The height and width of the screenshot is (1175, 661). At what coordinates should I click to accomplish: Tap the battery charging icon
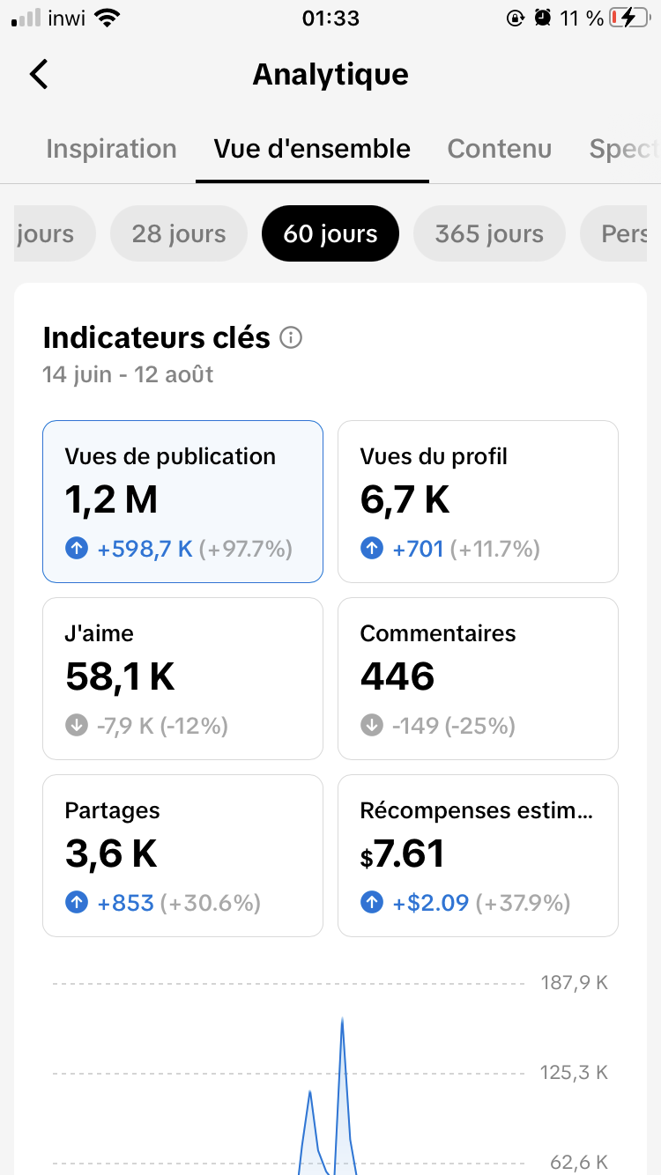[629, 18]
